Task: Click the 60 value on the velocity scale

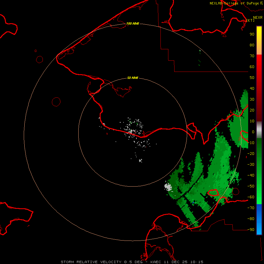Action: [x=252, y=67]
